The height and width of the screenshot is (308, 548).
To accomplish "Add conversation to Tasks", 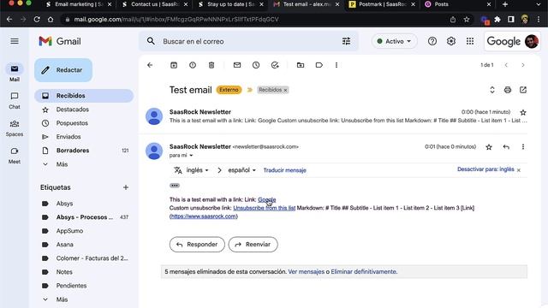I will (275, 65).
